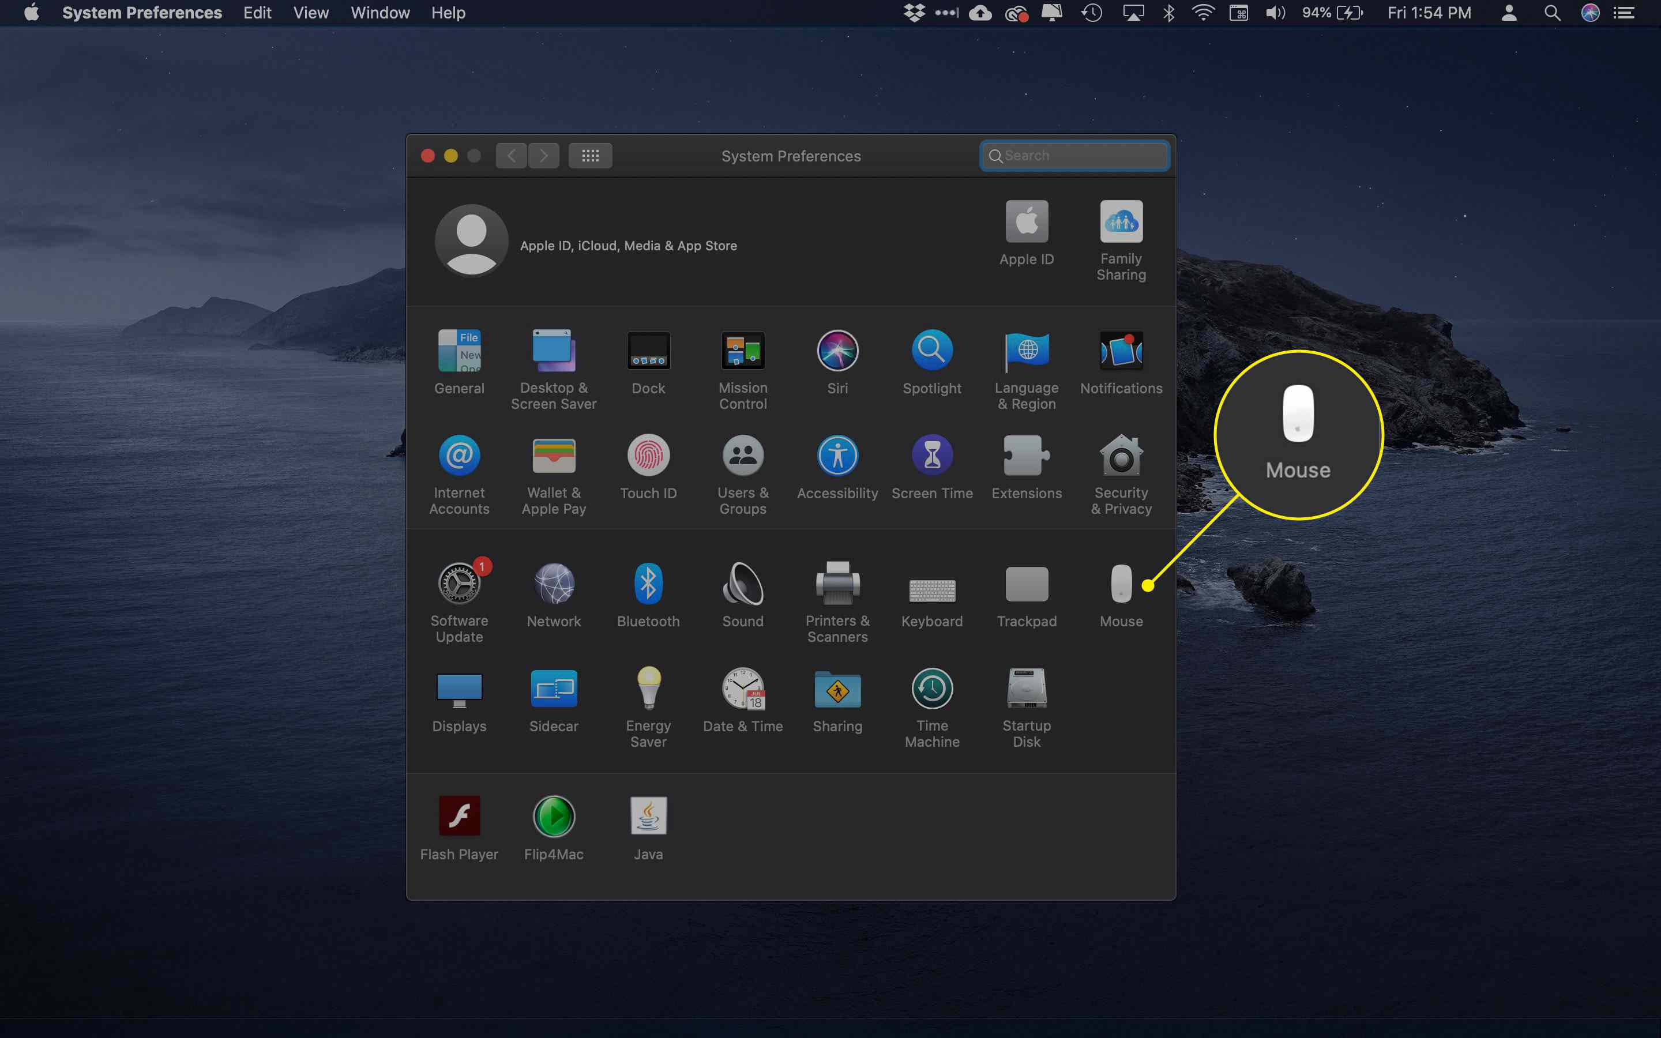Open Security & Privacy preferences
Image resolution: width=1661 pixels, height=1038 pixels.
(x=1122, y=475)
